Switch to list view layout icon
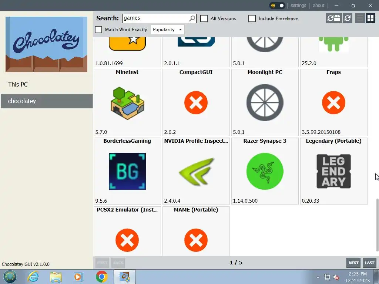The height and width of the screenshot is (284, 379). [360, 18]
